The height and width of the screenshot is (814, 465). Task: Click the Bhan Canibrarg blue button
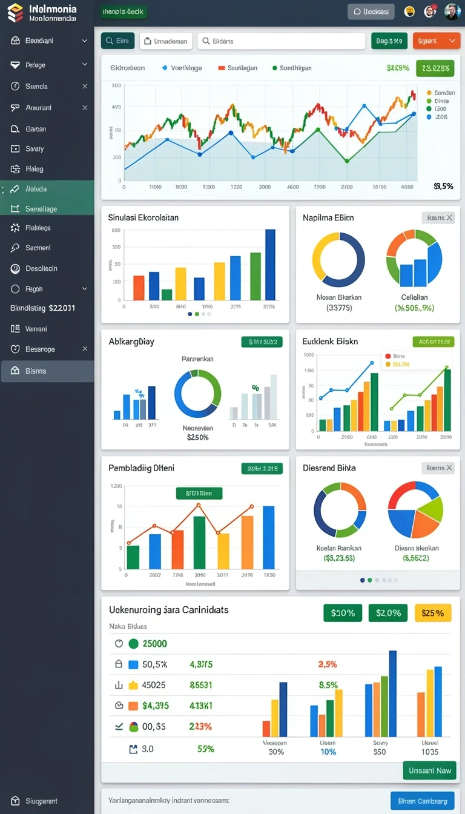click(422, 801)
